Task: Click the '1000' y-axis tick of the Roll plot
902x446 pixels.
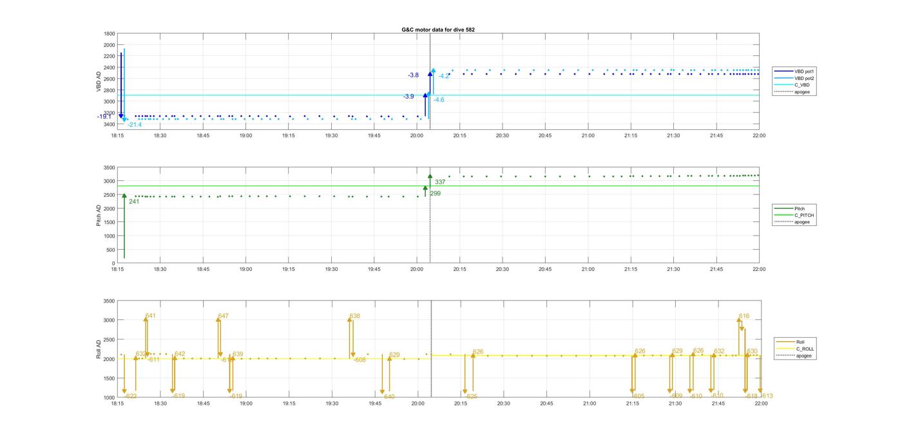Action: [110, 398]
